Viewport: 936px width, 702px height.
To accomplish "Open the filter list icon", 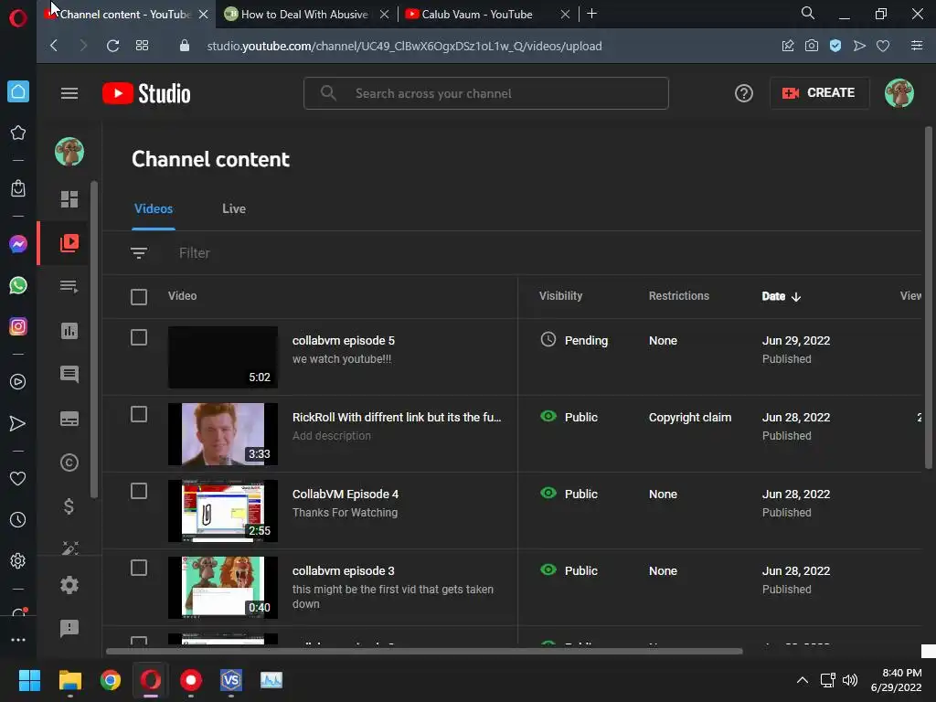I will point(139,253).
